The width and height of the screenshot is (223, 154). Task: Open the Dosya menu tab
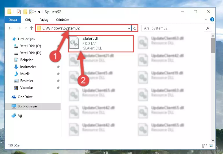click(x=13, y=20)
